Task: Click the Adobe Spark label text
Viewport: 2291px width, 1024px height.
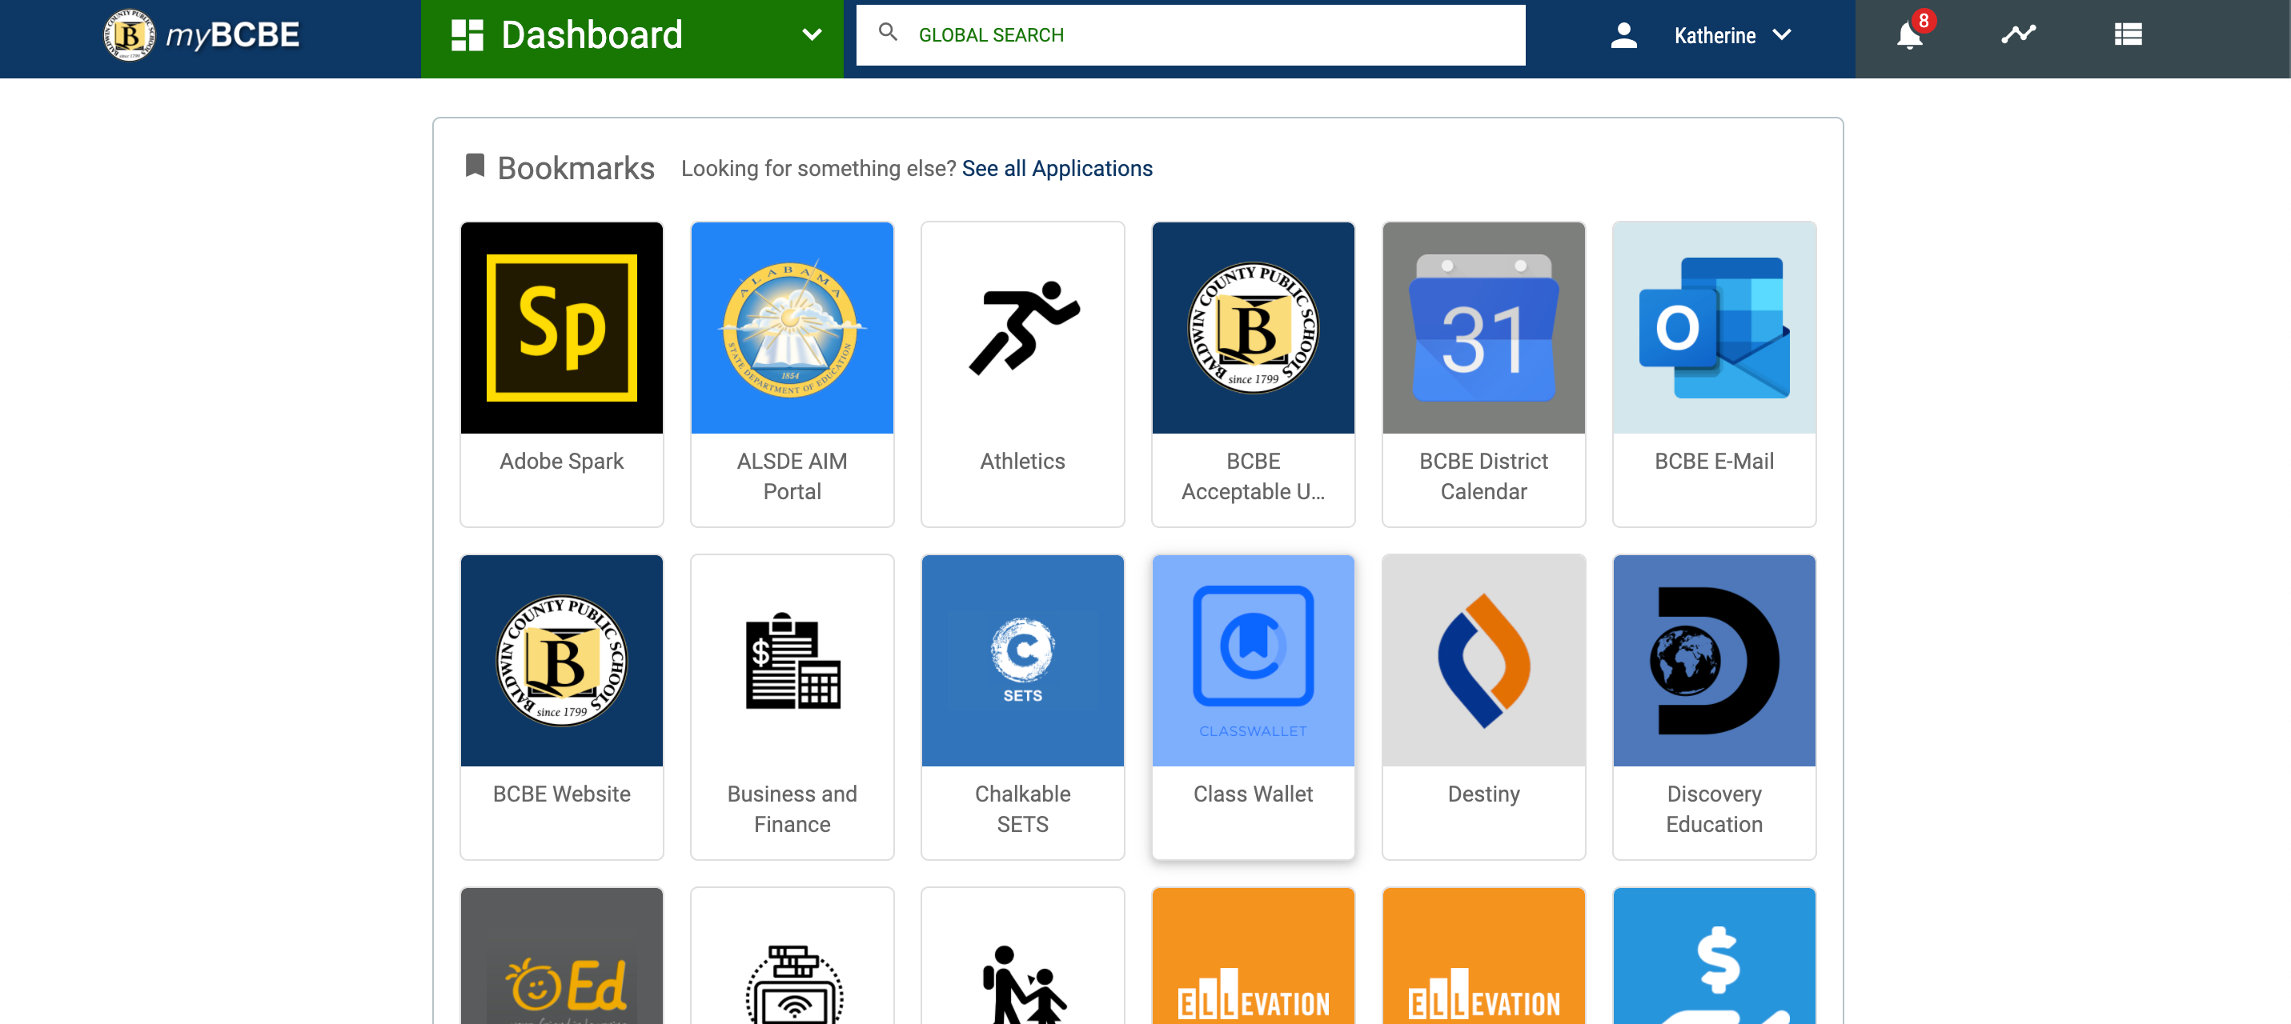Action: point(561,462)
